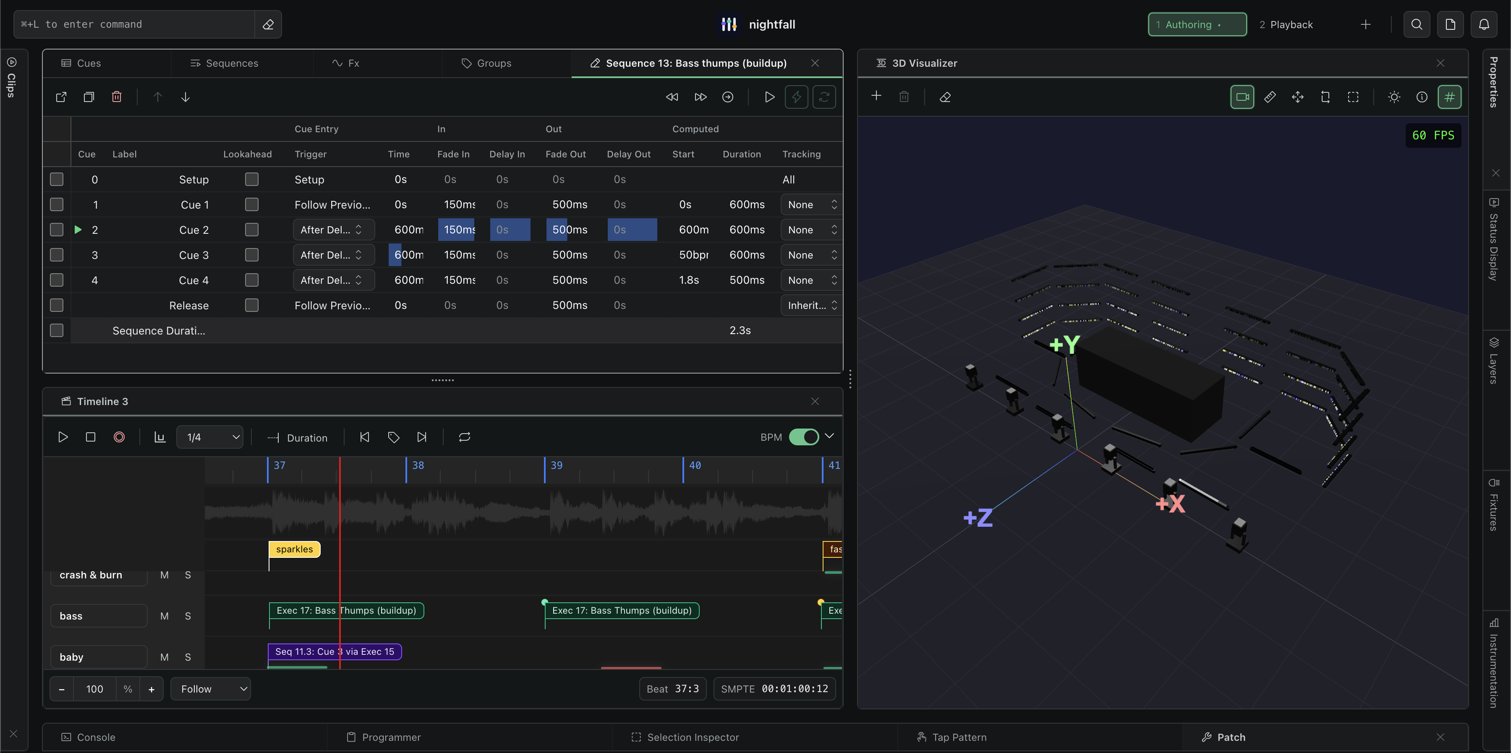Image resolution: width=1511 pixels, height=753 pixels.
Task: Show info icon in 3D Visualizer
Action: coord(1422,97)
